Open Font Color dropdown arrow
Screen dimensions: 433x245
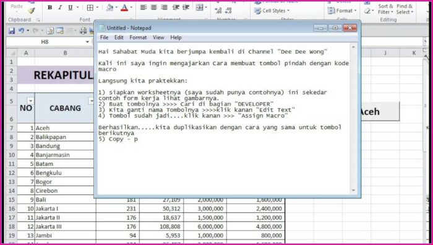[131, 8]
